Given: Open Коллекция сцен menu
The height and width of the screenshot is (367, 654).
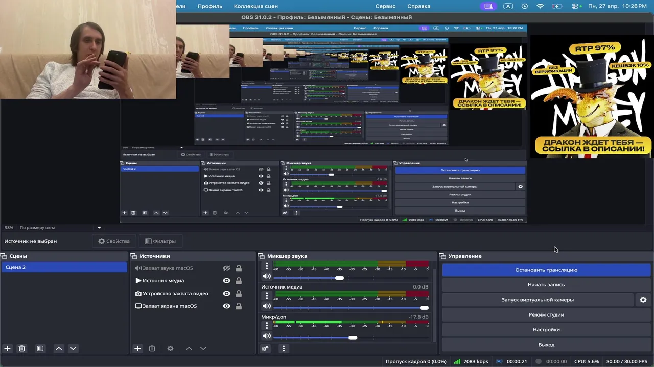Looking at the screenshot, I should point(255,6).
